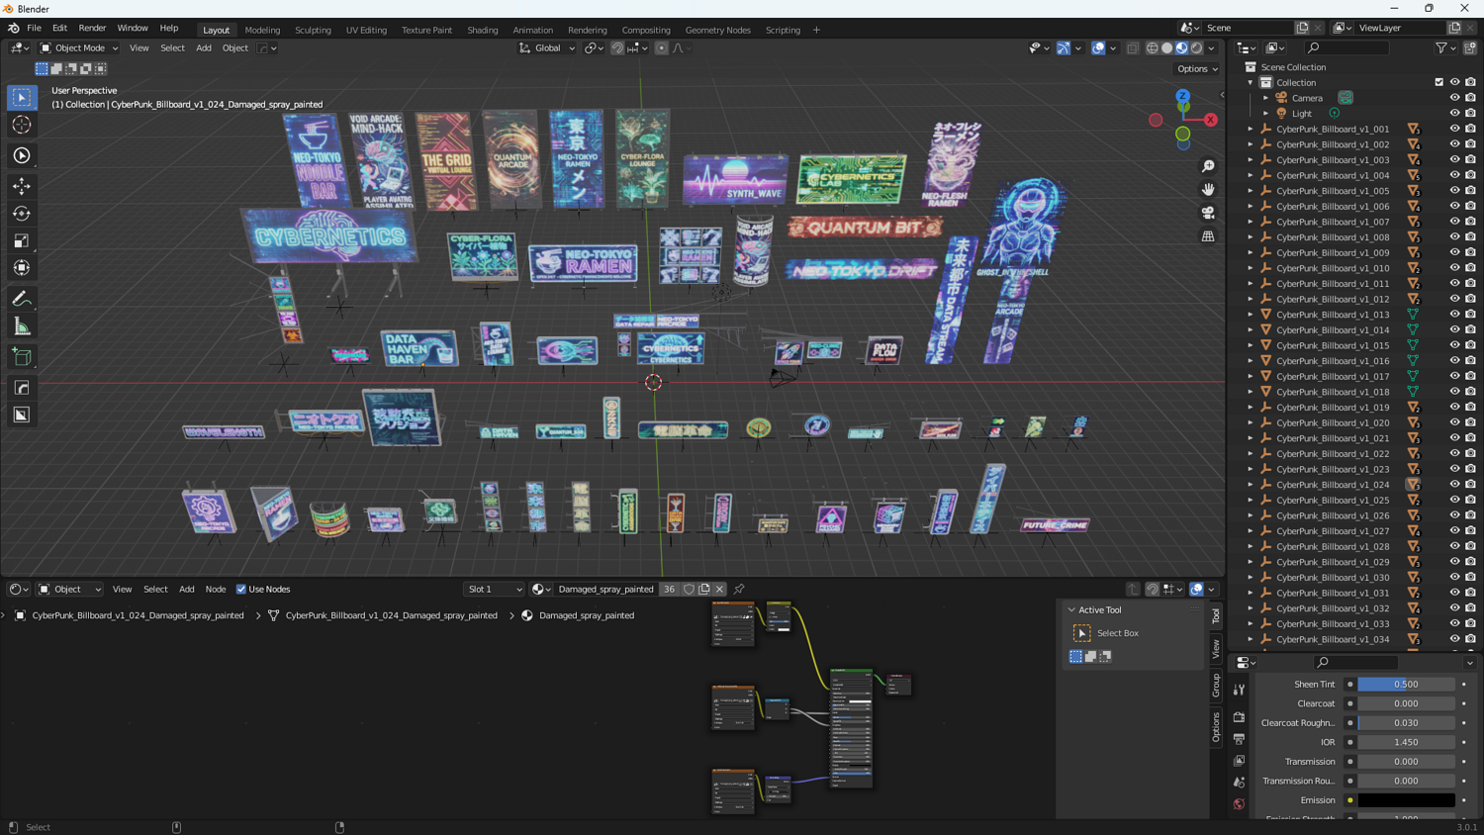Screen dimensions: 1484x835
Task: Open outliner filter funnel icon
Action: [1441, 47]
